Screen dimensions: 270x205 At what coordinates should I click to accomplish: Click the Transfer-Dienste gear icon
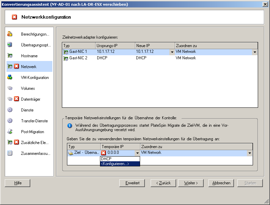pos(10,120)
